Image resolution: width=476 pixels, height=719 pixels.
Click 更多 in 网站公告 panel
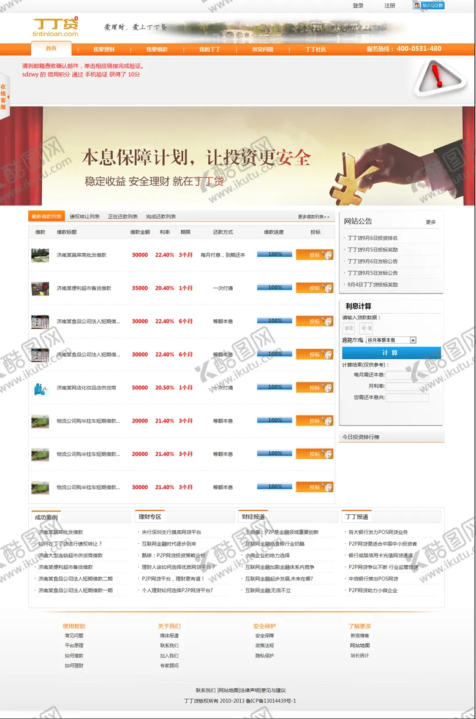click(431, 222)
